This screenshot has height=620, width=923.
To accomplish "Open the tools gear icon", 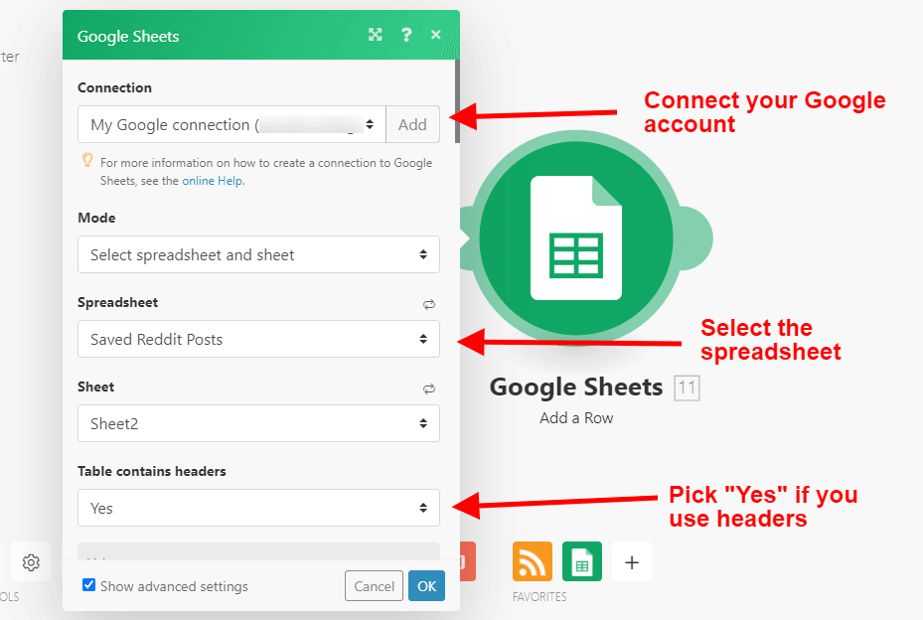I will [31, 562].
